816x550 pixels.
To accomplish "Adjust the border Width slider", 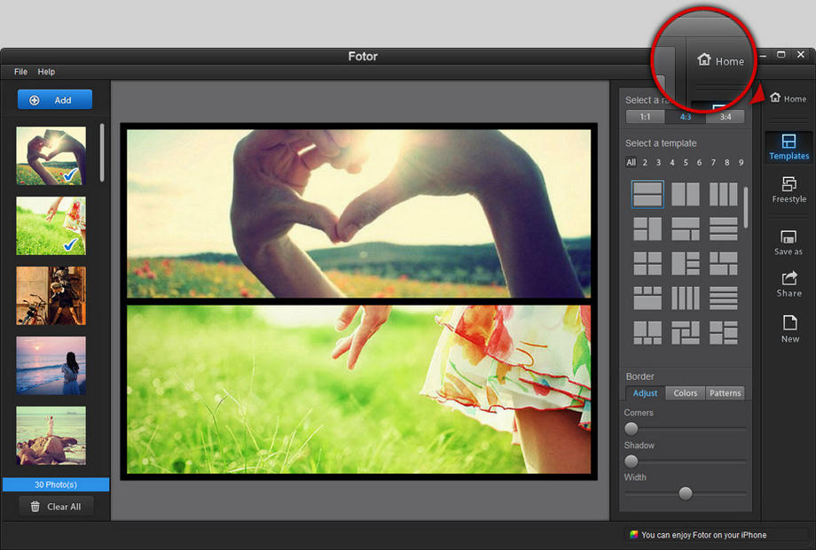I will pyautogui.click(x=685, y=493).
